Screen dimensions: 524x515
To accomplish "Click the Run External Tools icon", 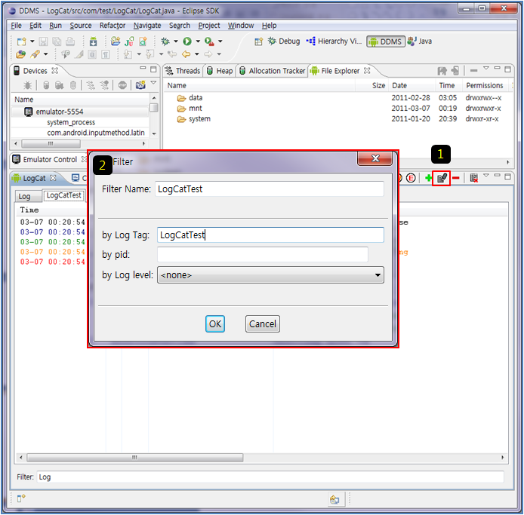I will pyautogui.click(x=209, y=41).
